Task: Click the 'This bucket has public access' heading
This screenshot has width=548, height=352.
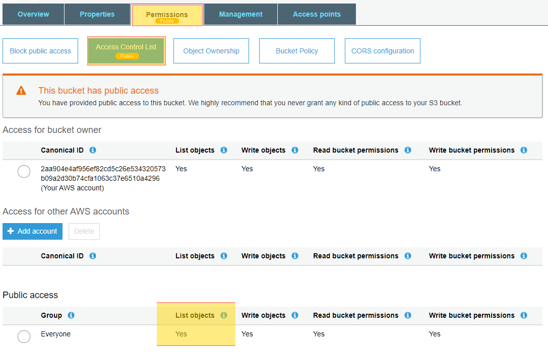Action: tap(98, 91)
